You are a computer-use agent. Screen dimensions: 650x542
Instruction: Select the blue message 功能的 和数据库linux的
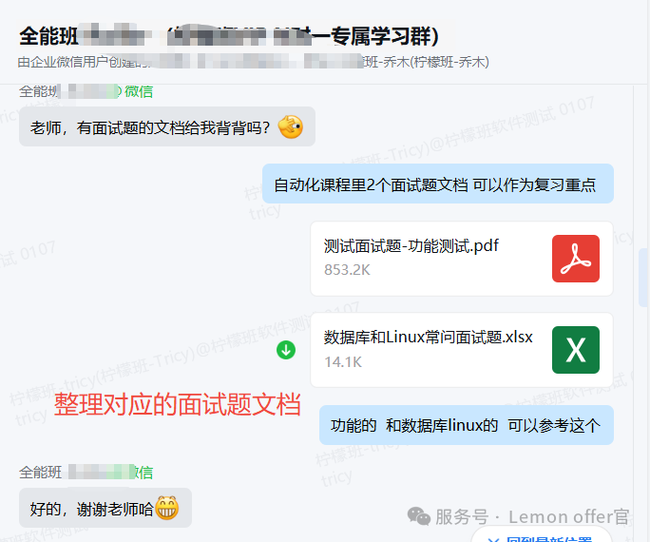click(x=467, y=425)
